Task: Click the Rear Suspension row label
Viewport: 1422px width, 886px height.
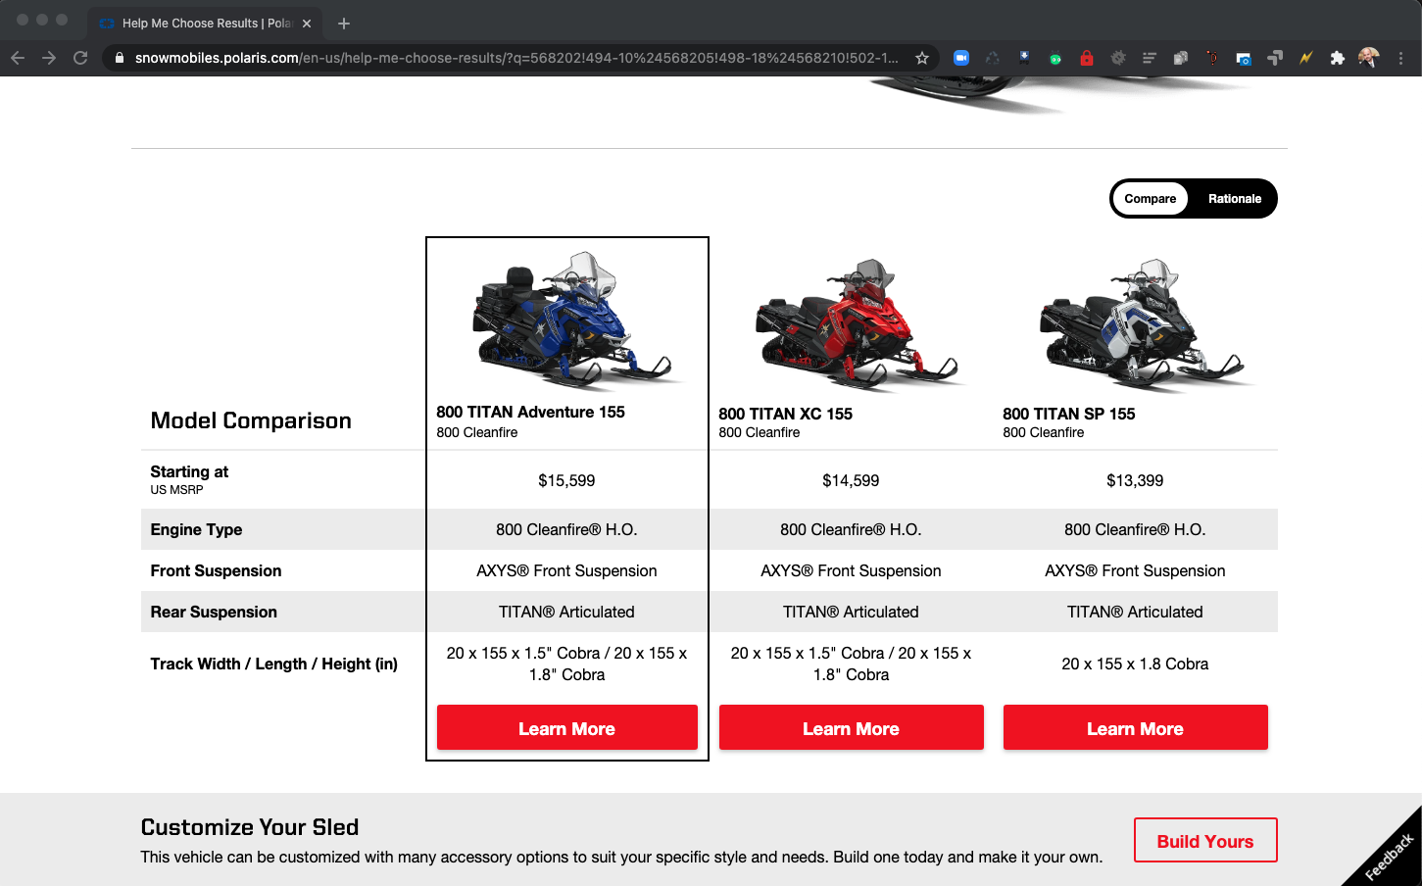Action: click(214, 613)
